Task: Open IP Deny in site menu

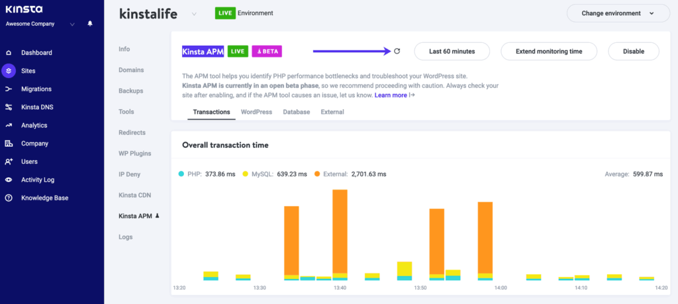Action: (x=129, y=174)
